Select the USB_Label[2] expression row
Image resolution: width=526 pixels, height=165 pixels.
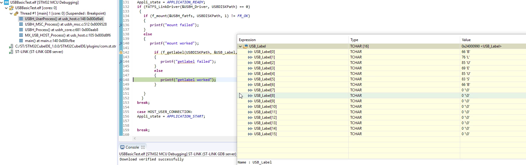pyautogui.click(x=382, y=63)
